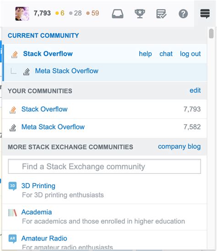
Task: Toggle the site switcher icon
Action: (x=205, y=14)
